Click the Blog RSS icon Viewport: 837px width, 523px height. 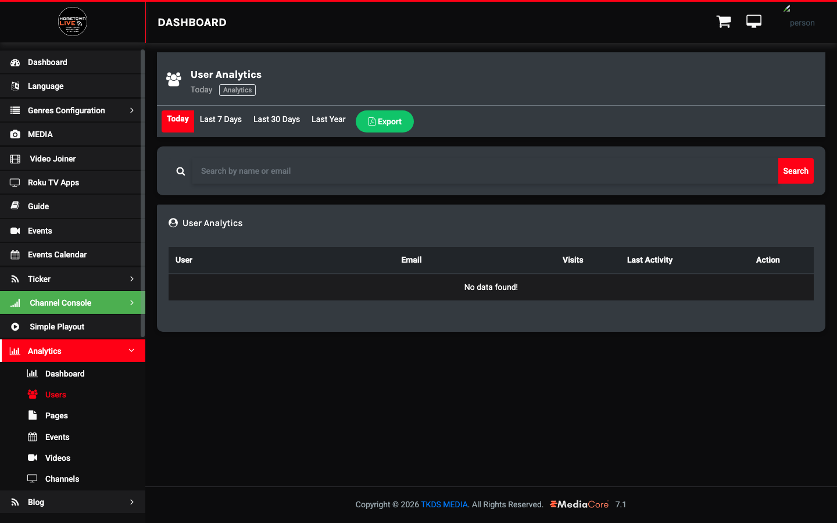pos(15,502)
